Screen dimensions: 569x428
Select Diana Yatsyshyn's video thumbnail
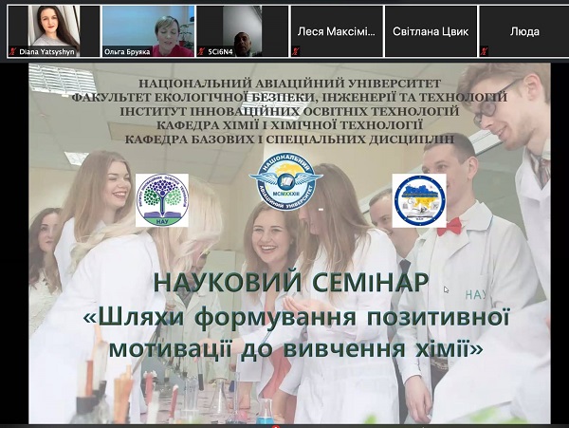click(52, 27)
